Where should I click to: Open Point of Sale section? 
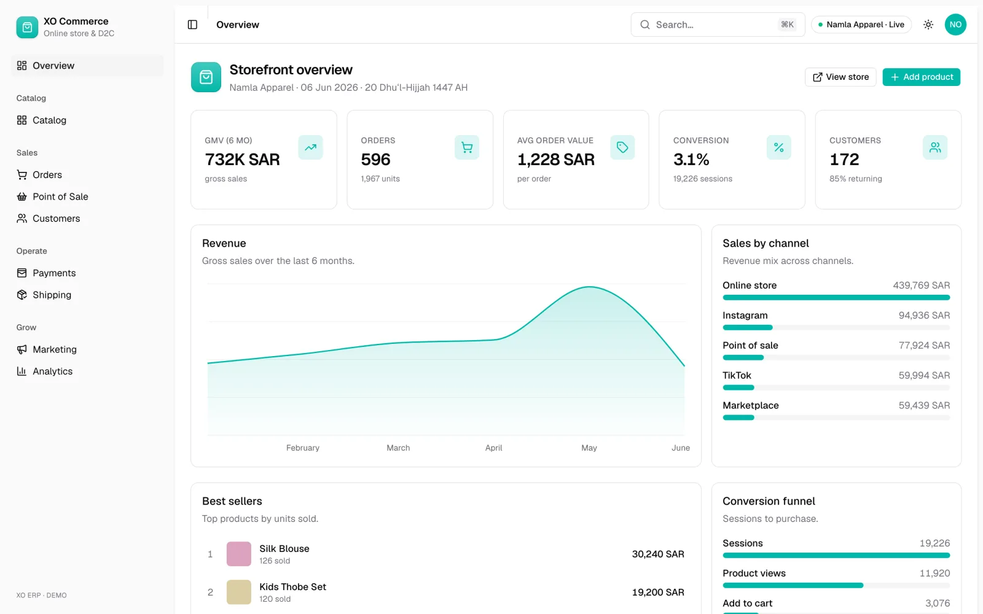(x=87, y=196)
